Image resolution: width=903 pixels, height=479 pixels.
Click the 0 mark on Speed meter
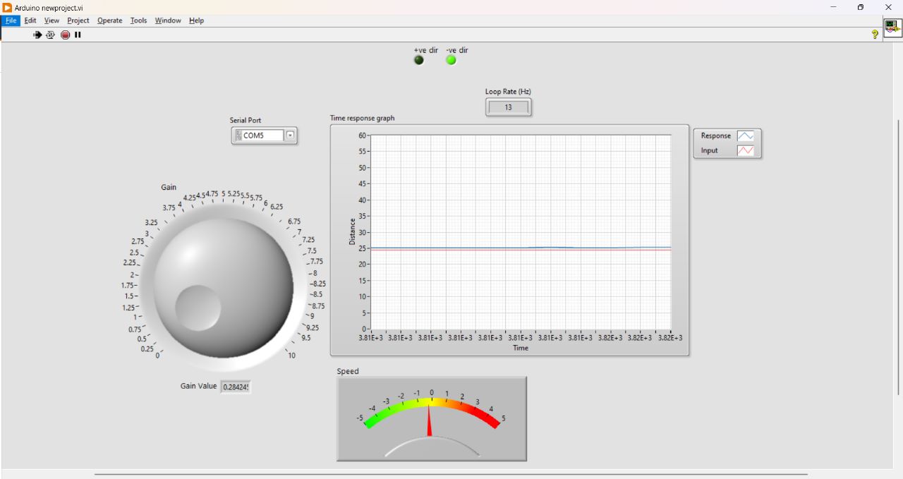coord(432,393)
